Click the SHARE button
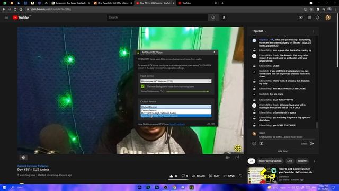The height and width of the screenshot is (191, 339). click(x=198, y=176)
